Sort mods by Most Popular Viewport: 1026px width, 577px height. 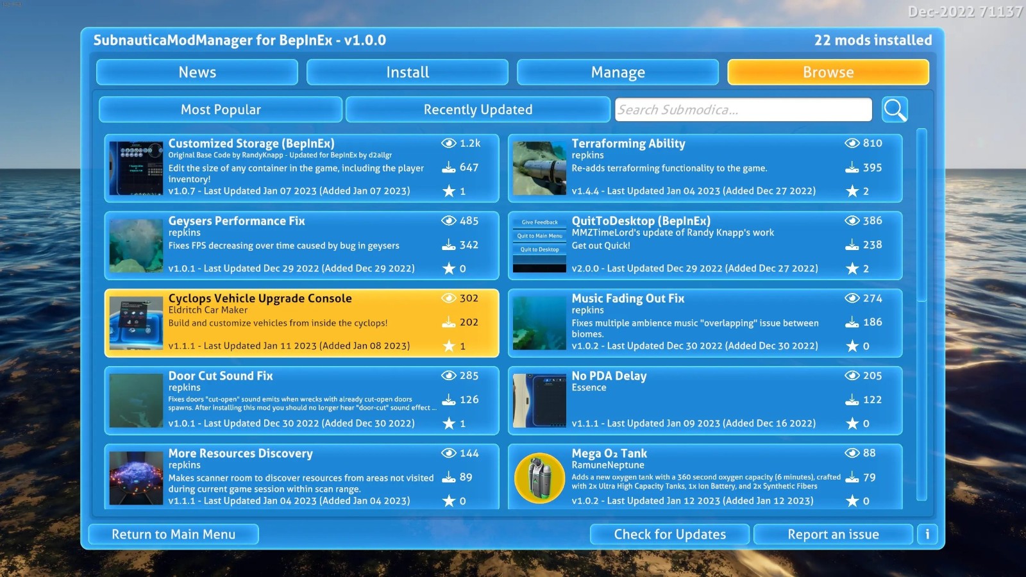pyautogui.click(x=221, y=110)
